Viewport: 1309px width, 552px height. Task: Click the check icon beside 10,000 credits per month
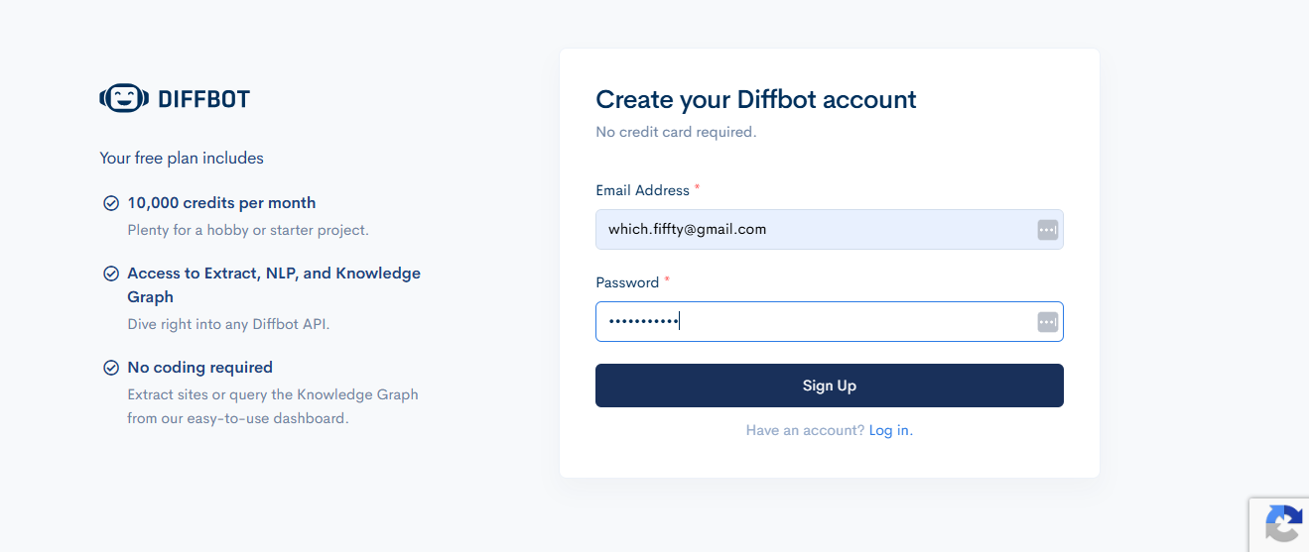coord(111,203)
